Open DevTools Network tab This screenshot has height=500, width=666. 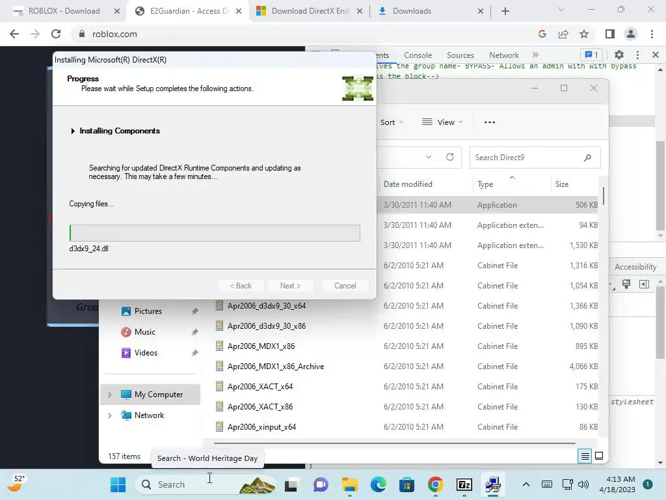(x=504, y=55)
